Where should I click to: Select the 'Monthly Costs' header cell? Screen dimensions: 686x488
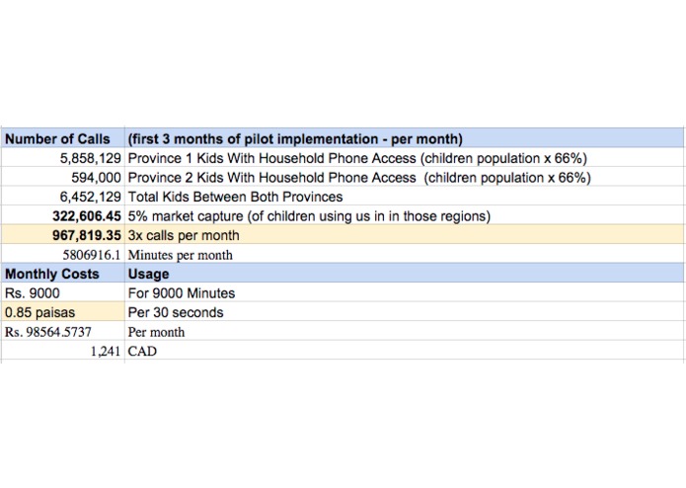pos(63,274)
